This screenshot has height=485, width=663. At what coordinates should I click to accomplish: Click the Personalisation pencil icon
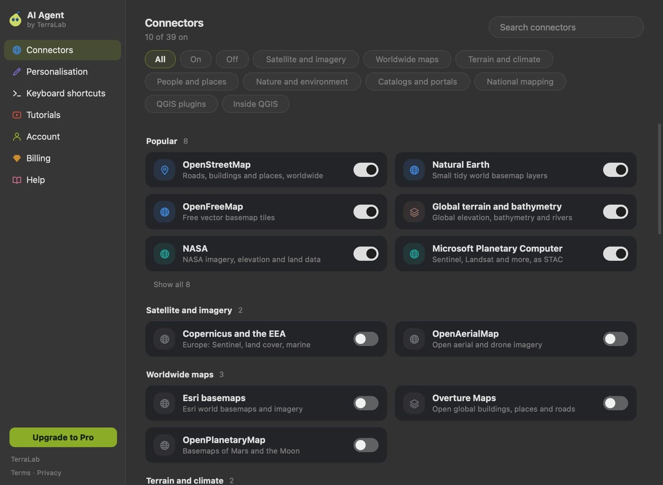coord(17,72)
